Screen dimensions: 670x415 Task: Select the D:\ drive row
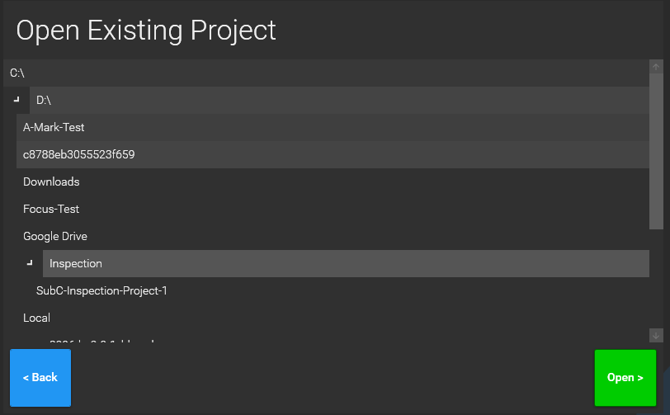[338, 100]
